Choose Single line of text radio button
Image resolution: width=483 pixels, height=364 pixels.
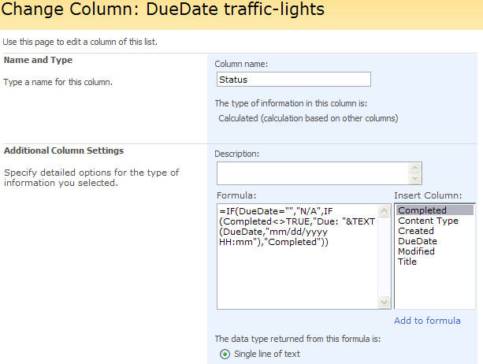click(x=225, y=354)
